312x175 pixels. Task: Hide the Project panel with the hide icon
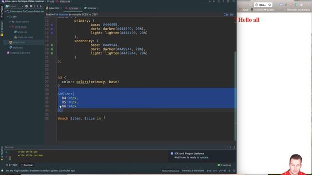click(x=41, y=6)
